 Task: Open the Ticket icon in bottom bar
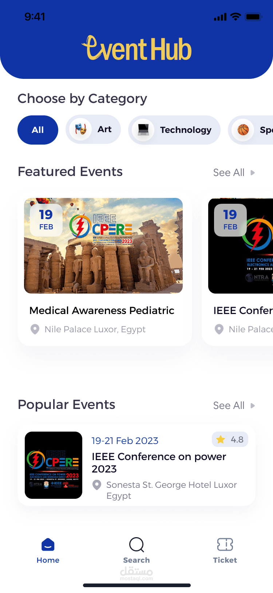click(x=225, y=544)
